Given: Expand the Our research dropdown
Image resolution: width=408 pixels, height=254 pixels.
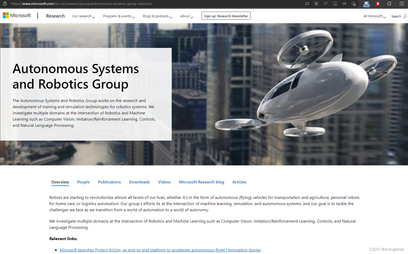Looking at the screenshot, I should tap(84, 16).
